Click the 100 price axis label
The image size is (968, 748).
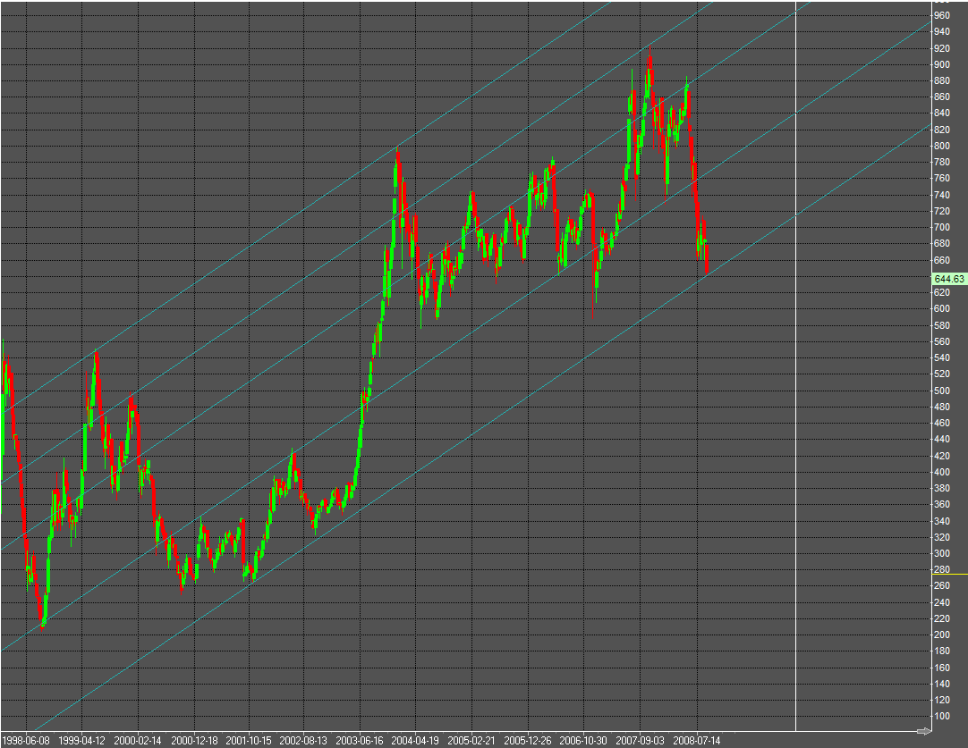(x=942, y=716)
